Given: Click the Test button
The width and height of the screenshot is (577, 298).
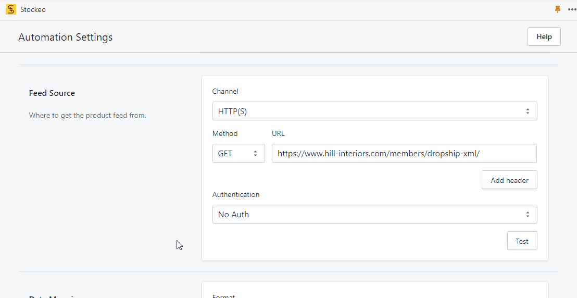Looking at the screenshot, I should click(522, 241).
